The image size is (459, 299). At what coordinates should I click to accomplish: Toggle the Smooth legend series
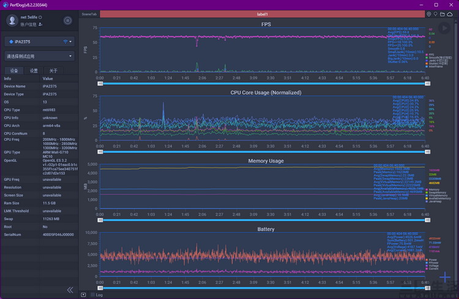[x=439, y=57]
